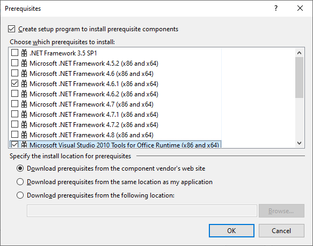Open the help question mark in title bar
Viewport: 313px width, 246px height.
[x=276, y=8]
